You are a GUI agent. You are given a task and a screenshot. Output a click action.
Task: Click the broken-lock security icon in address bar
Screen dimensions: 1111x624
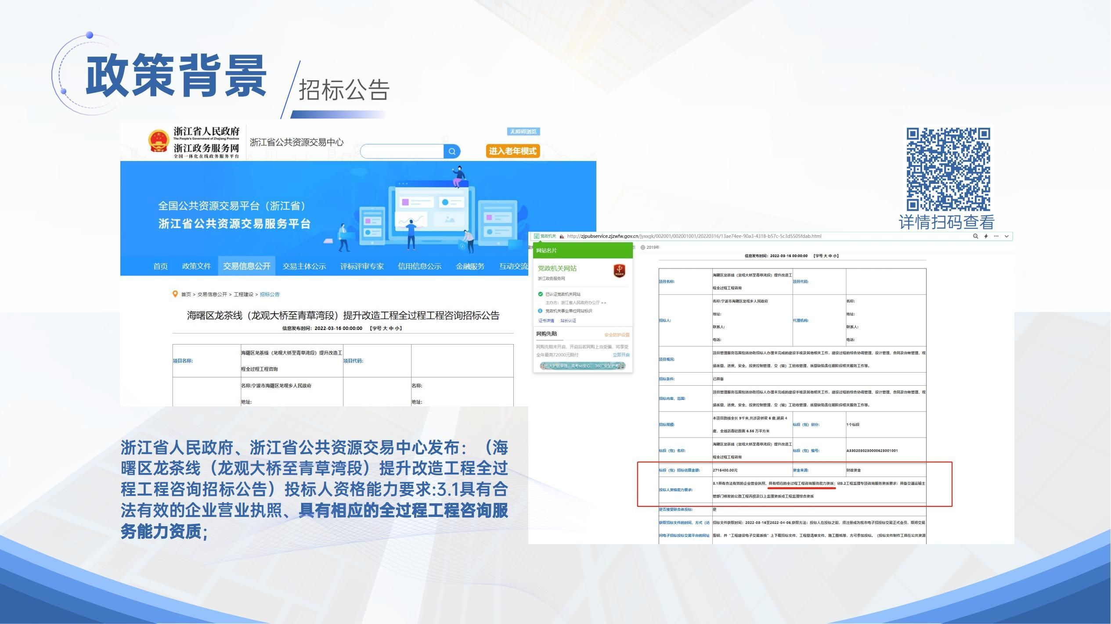562,237
